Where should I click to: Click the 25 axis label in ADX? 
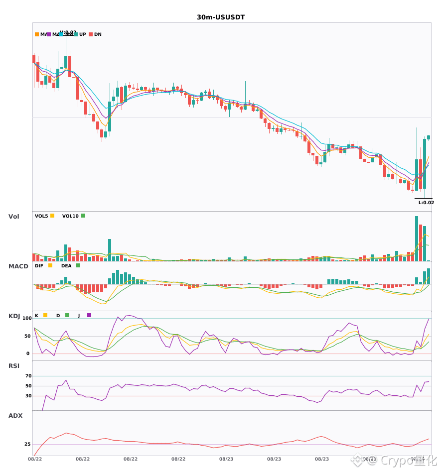coord(27,444)
